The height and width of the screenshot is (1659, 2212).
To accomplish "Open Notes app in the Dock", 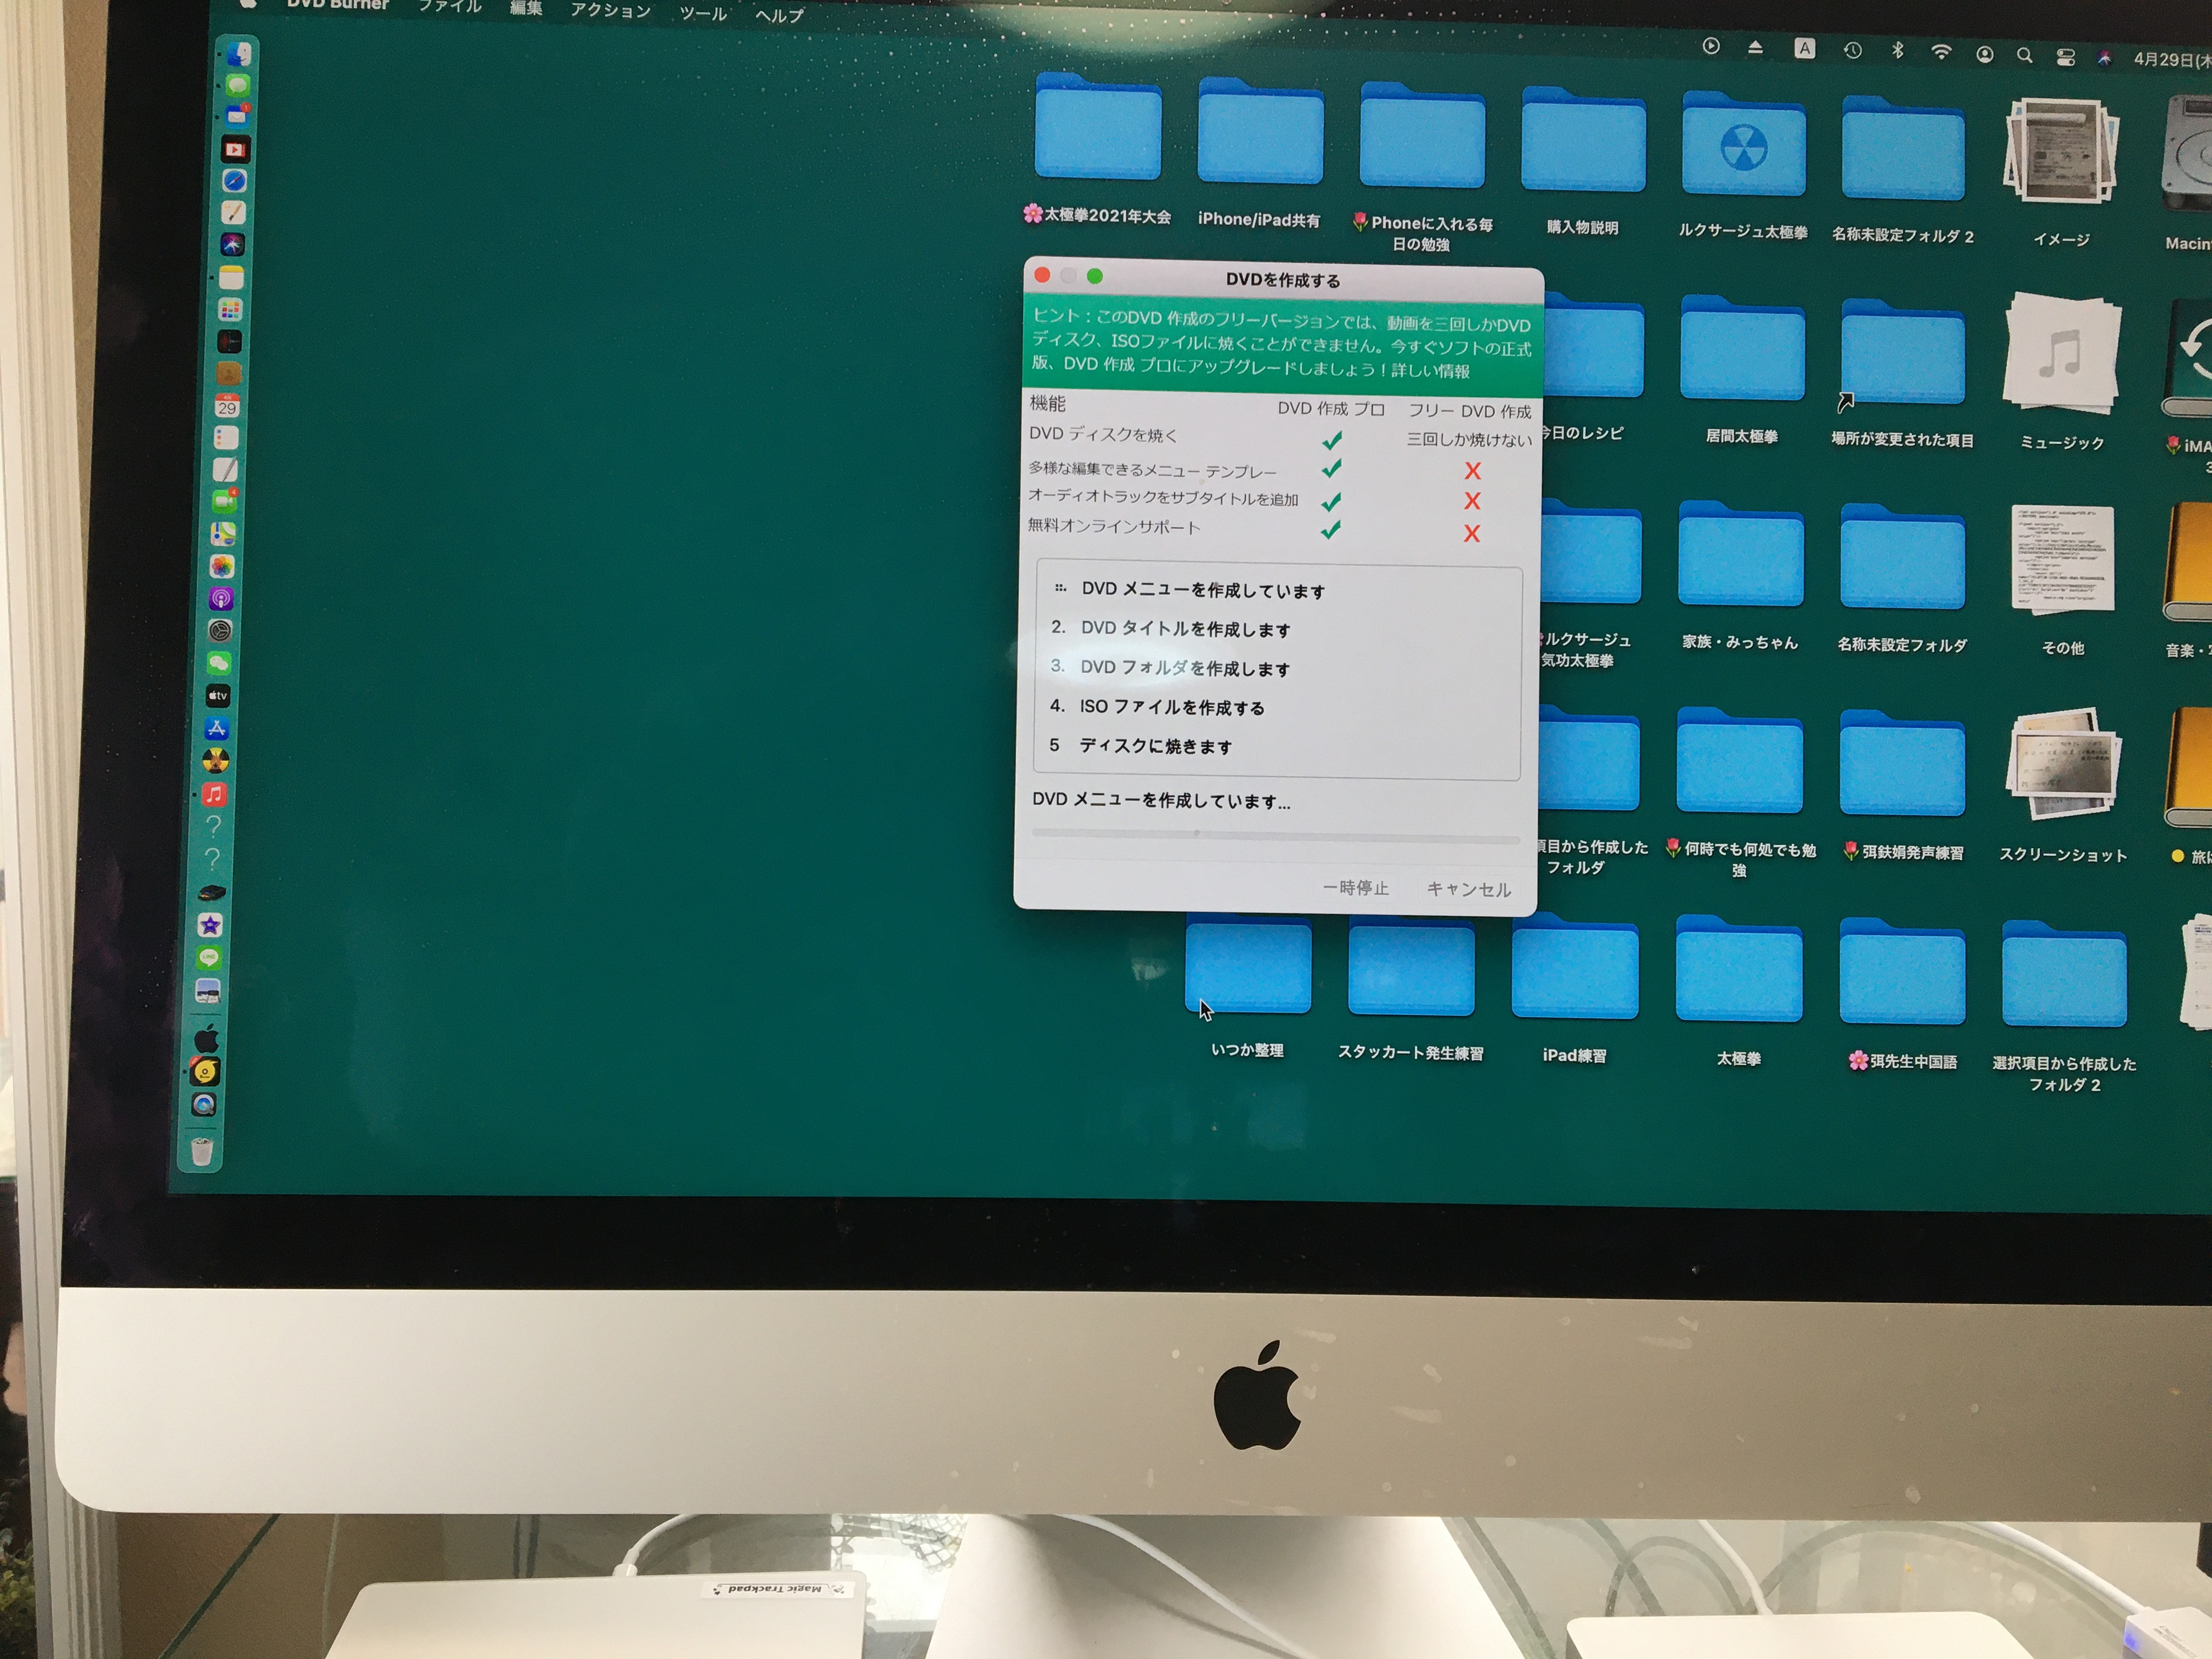I will (x=231, y=277).
